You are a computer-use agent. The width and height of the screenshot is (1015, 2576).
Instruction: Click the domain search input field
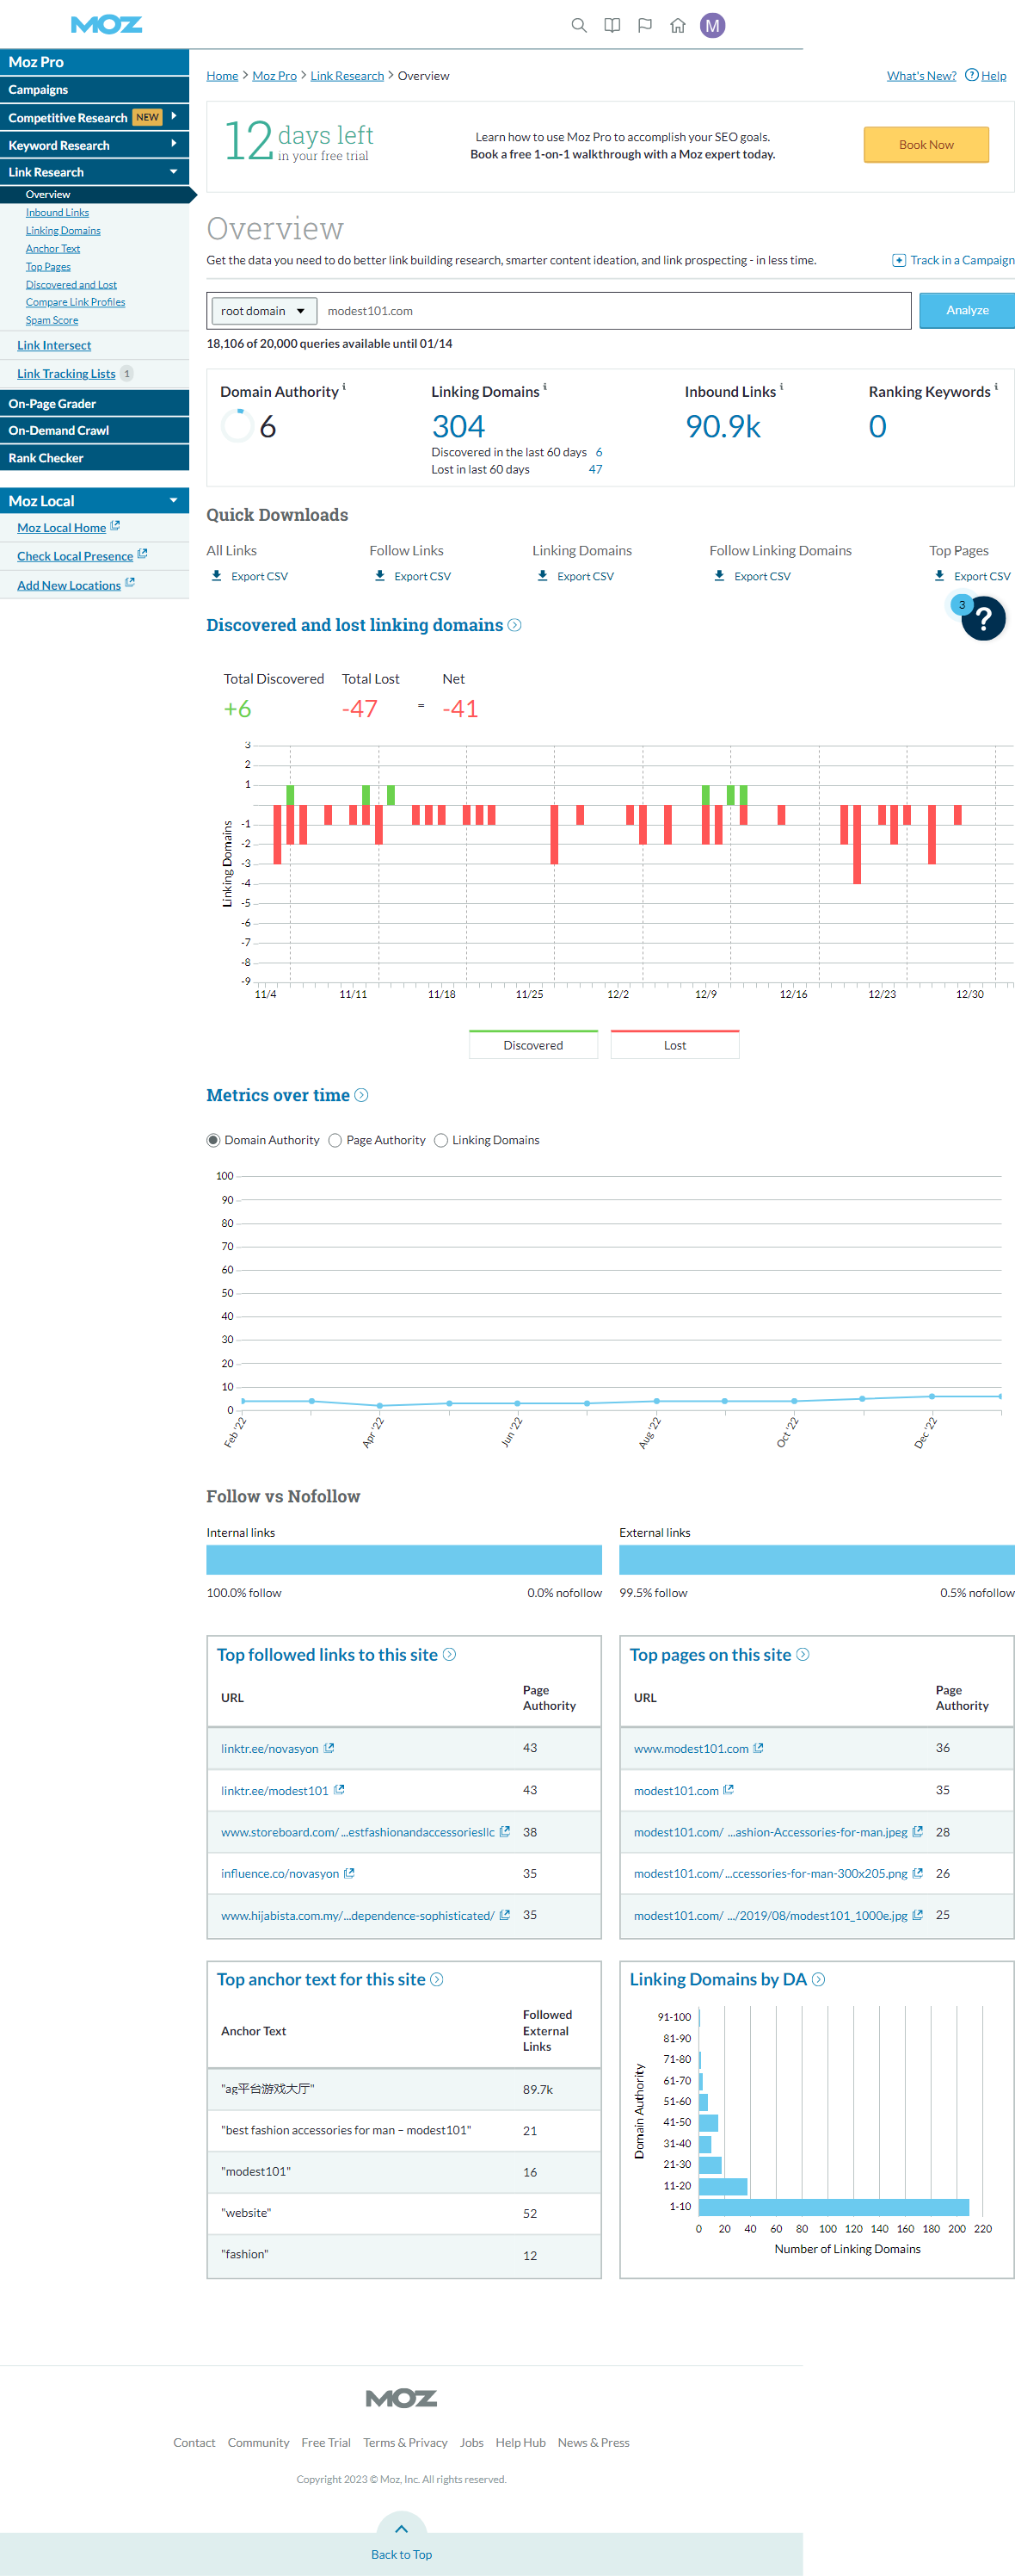coord(613,310)
